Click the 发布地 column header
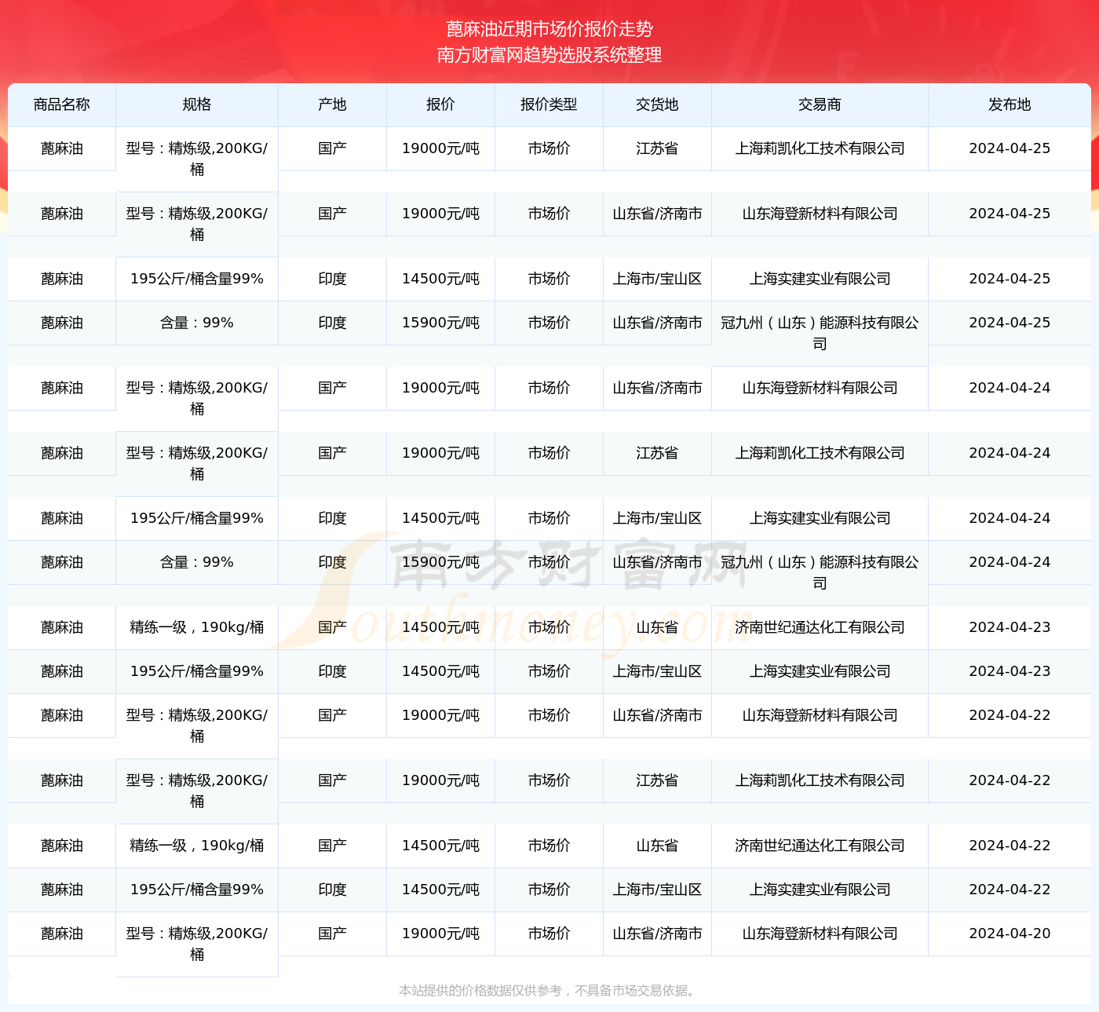The width and height of the screenshot is (1099, 1012). (x=1010, y=104)
